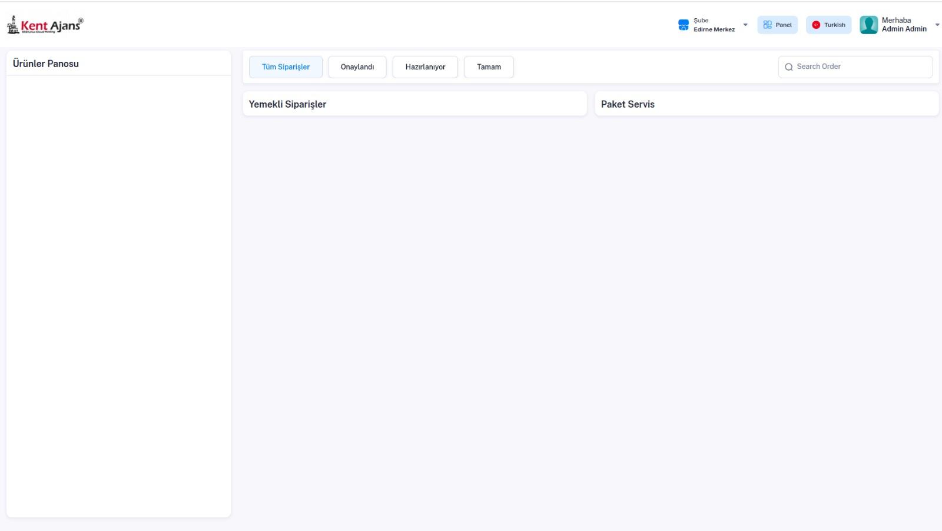The width and height of the screenshot is (942, 531).
Task: Open the Panel button
Action: (x=777, y=25)
